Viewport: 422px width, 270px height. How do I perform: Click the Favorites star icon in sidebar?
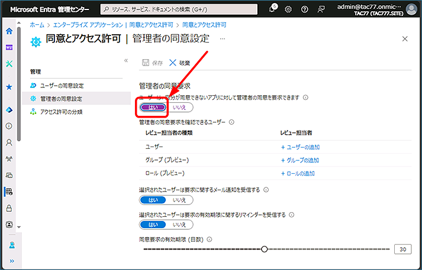click(9, 87)
